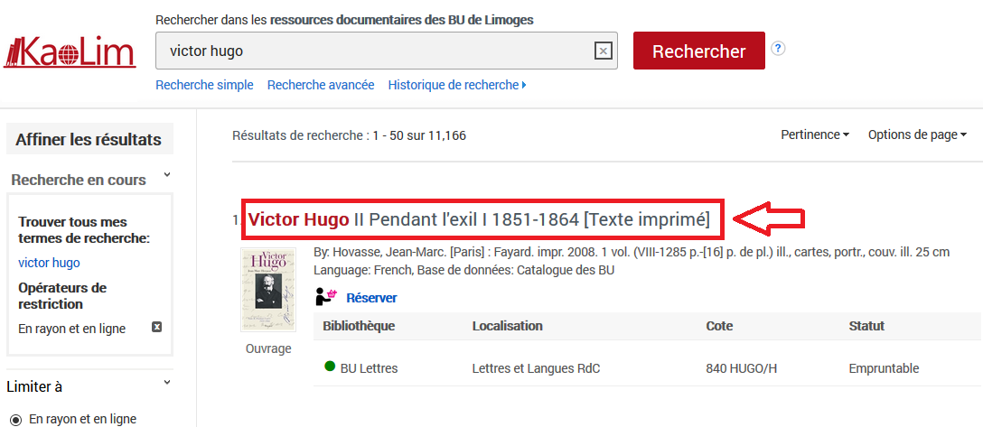The height and width of the screenshot is (427, 983).
Task: Switch to 'Recherche avancée'
Action: click(321, 85)
